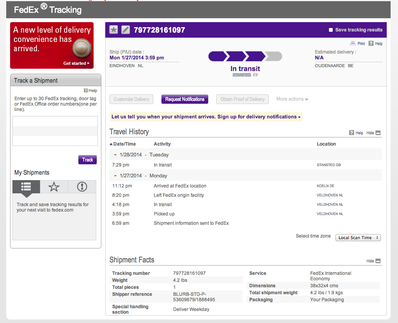Screen dimensions: 398x323
Task: Click the Request Notifications button
Action: coord(185,99)
